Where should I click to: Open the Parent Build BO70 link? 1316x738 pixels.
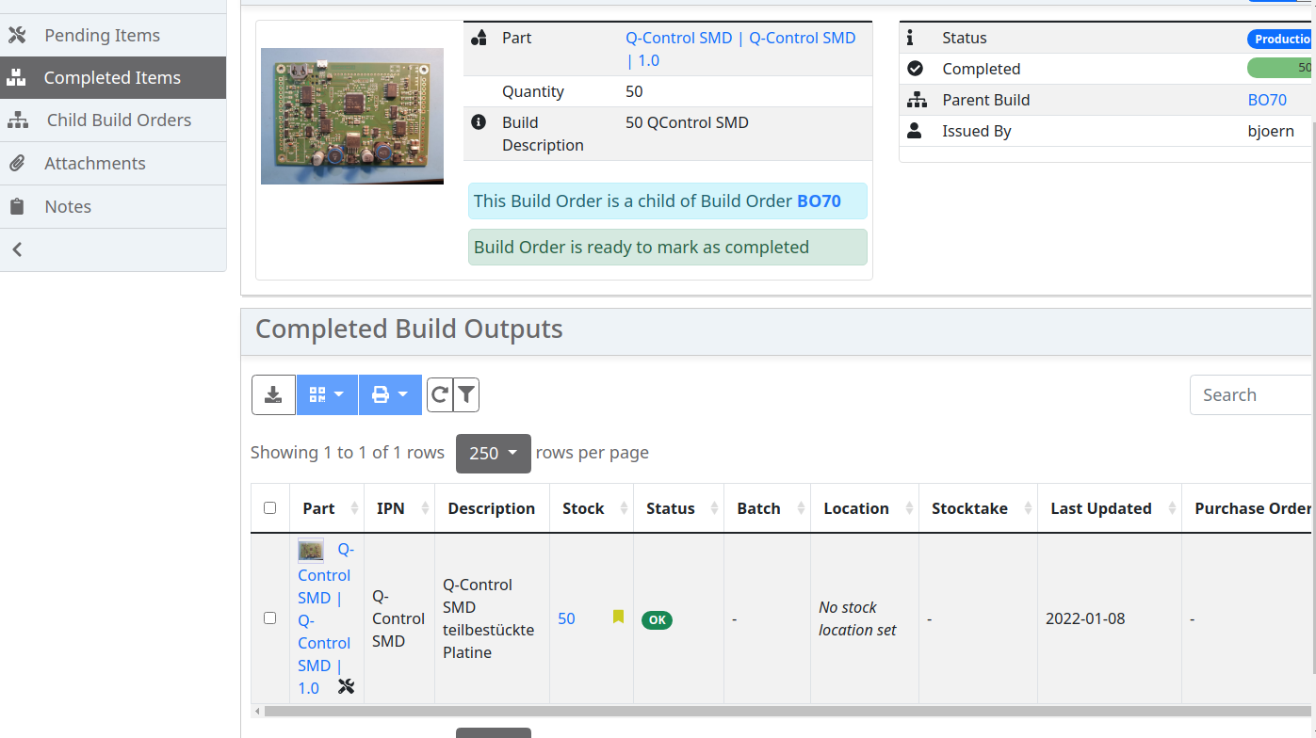point(1267,100)
